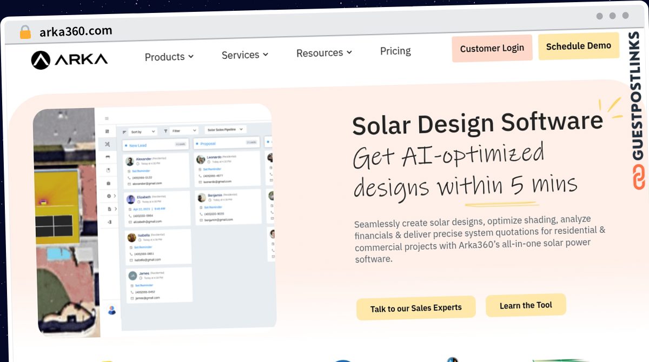The height and width of the screenshot is (362, 649).
Task: Click the arka360.com address bar
Action: (x=76, y=31)
